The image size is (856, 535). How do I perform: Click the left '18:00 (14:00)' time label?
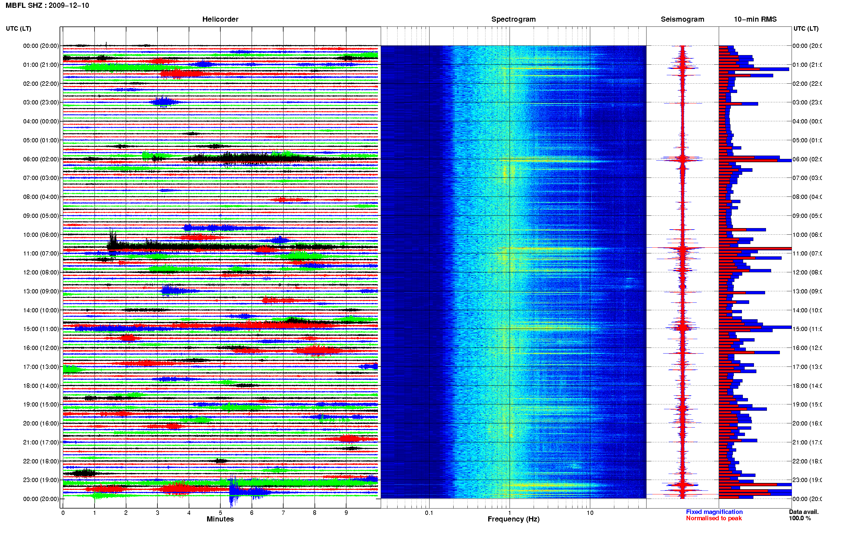pyautogui.click(x=41, y=386)
